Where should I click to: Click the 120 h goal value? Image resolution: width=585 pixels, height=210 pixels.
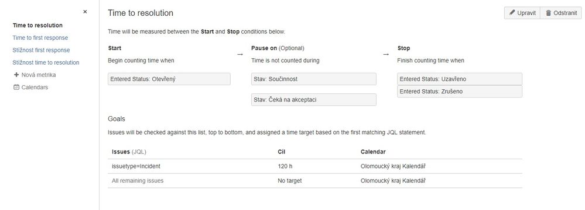pyautogui.click(x=285, y=166)
